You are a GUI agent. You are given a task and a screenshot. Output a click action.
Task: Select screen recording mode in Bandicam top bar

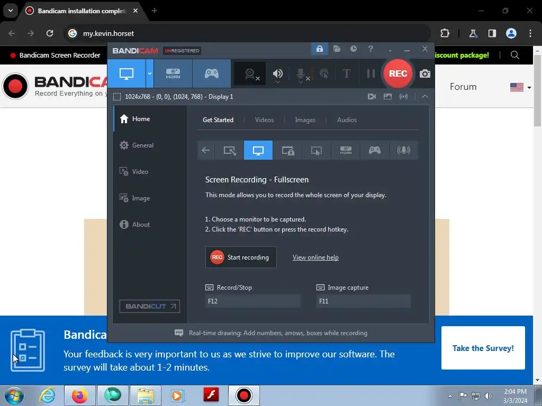pyautogui.click(x=127, y=73)
